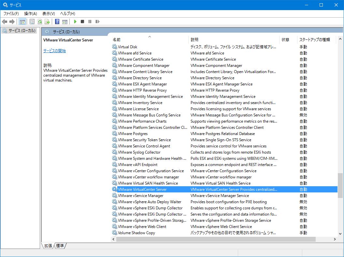344x257 pixels.
Task: Sort by the スタートアップの種類 column header
Action: tap(316, 39)
